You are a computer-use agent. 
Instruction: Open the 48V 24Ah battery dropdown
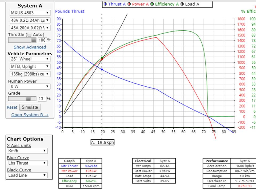click(x=30, y=20)
